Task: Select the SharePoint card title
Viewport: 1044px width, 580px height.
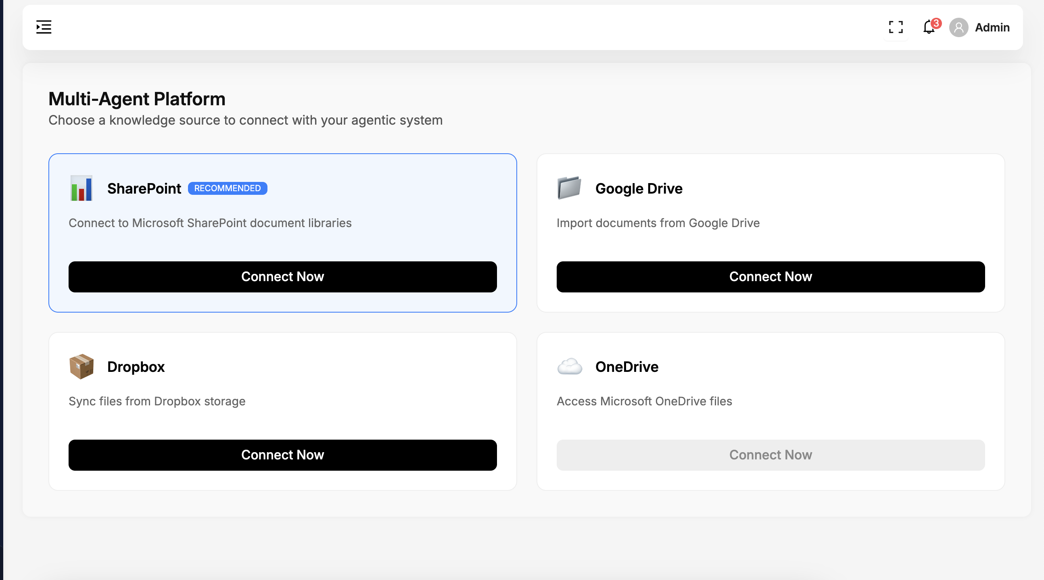Action: [144, 188]
